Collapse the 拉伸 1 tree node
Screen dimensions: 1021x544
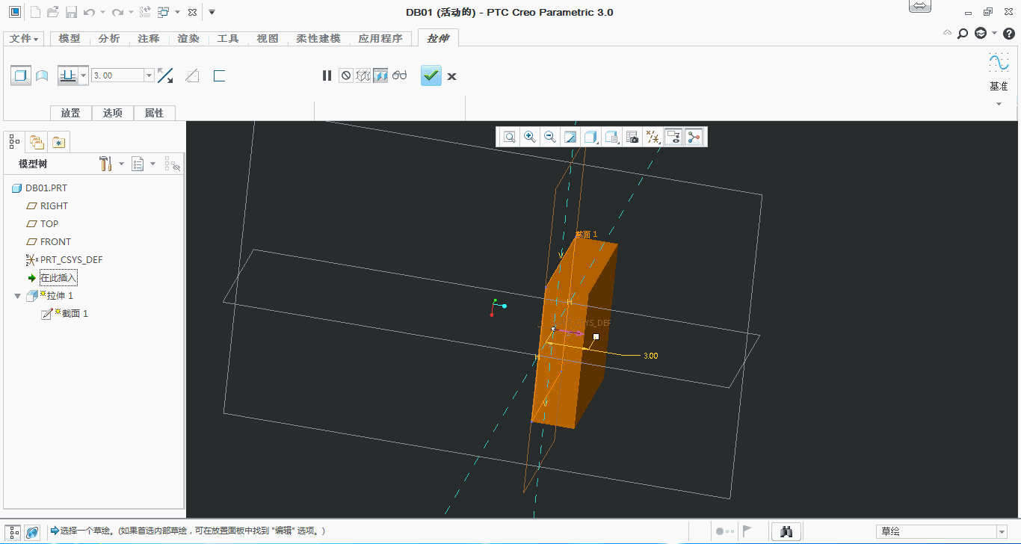click(18, 296)
